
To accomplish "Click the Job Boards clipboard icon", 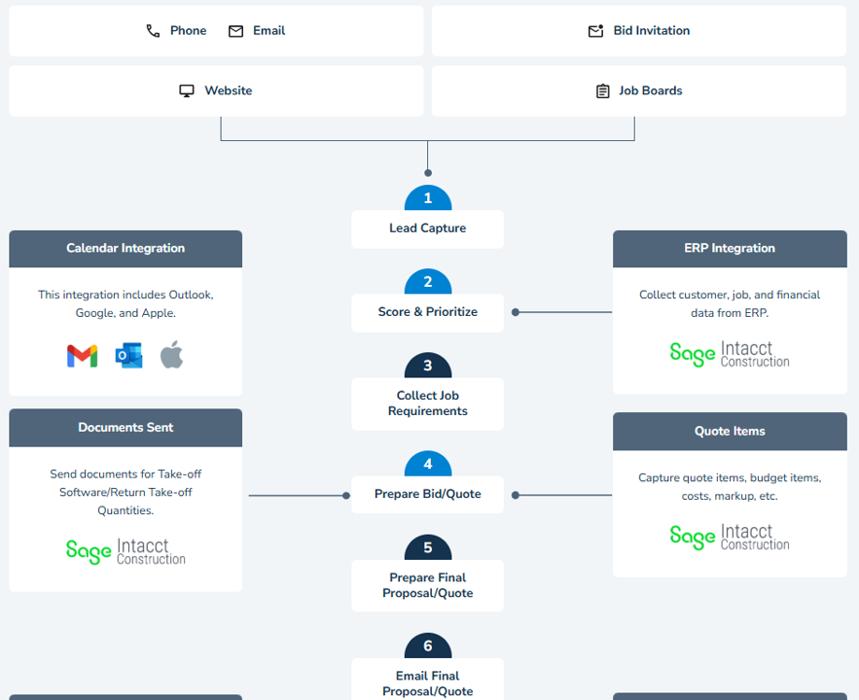I will (603, 91).
